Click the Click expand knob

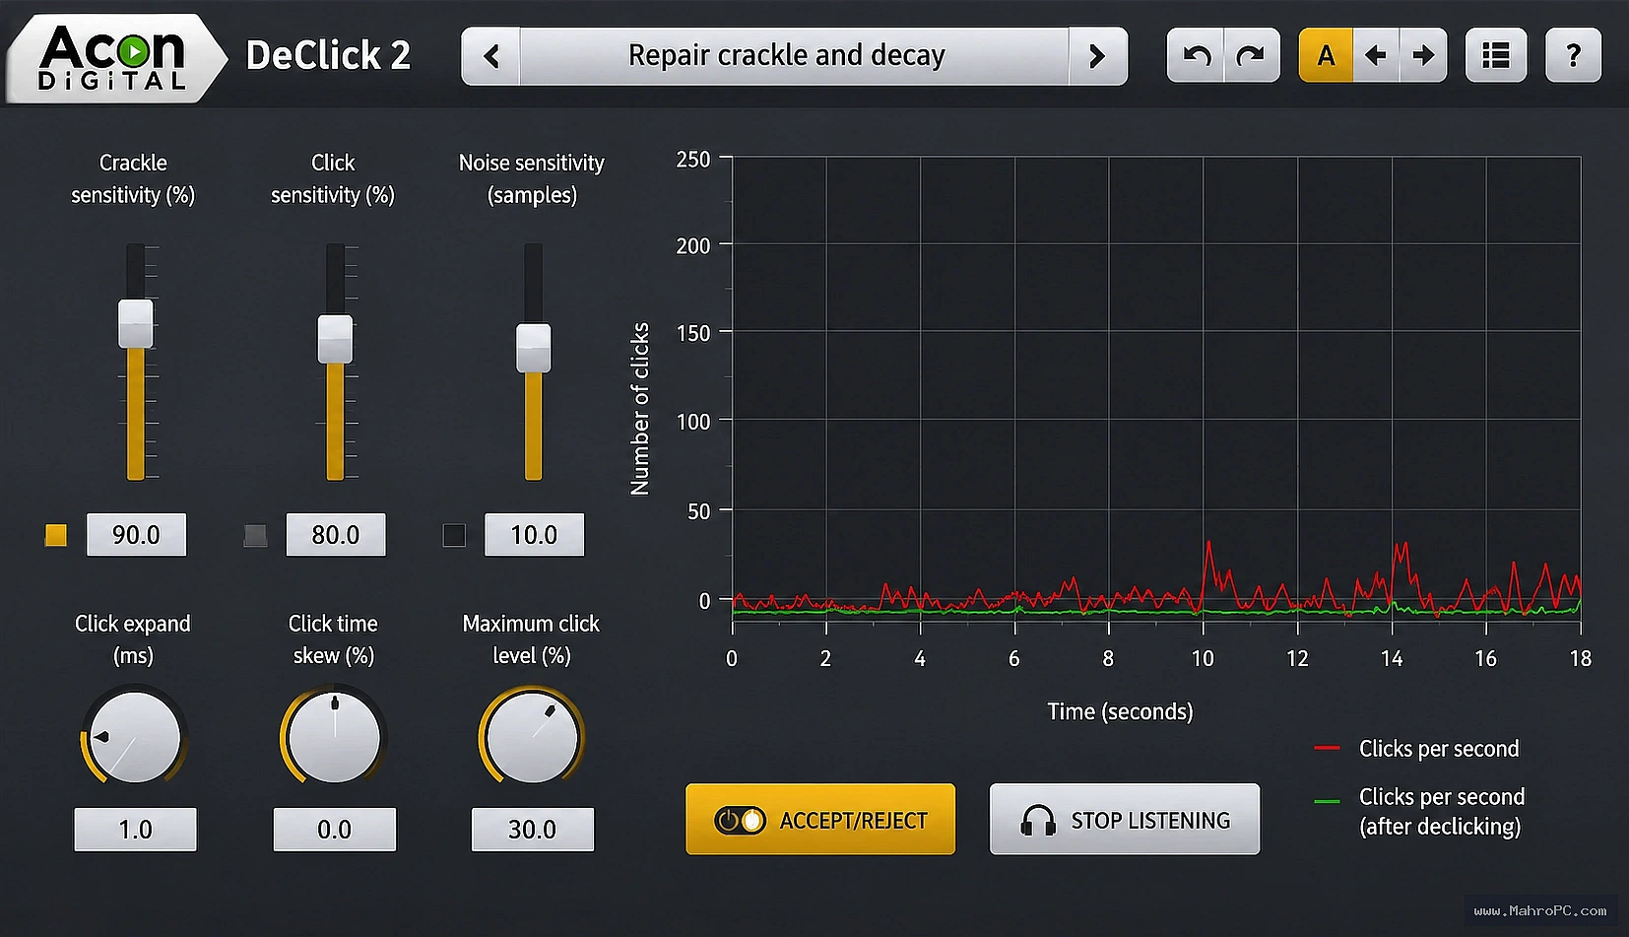(135, 737)
